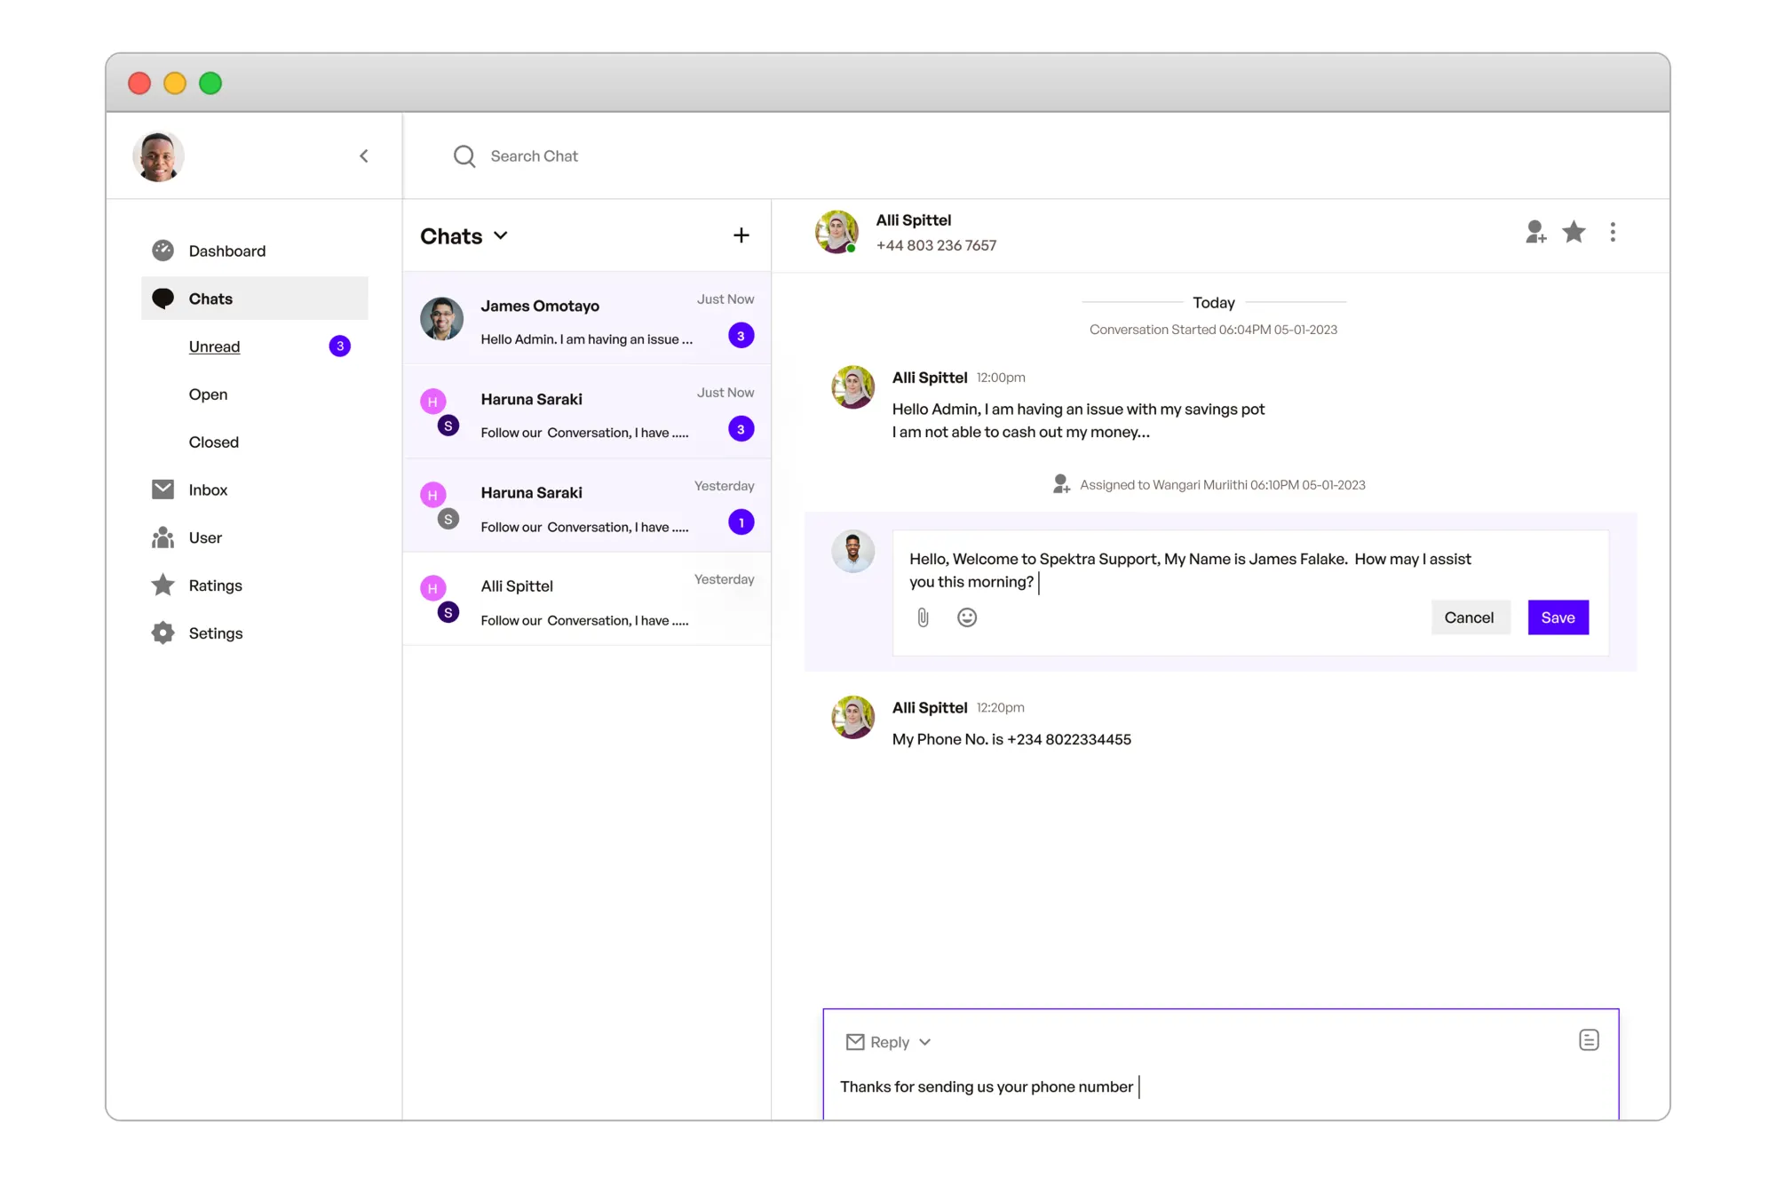Click the message with +234 8022334455
This screenshot has height=1186, width=1776.
tap(1011, 739)
